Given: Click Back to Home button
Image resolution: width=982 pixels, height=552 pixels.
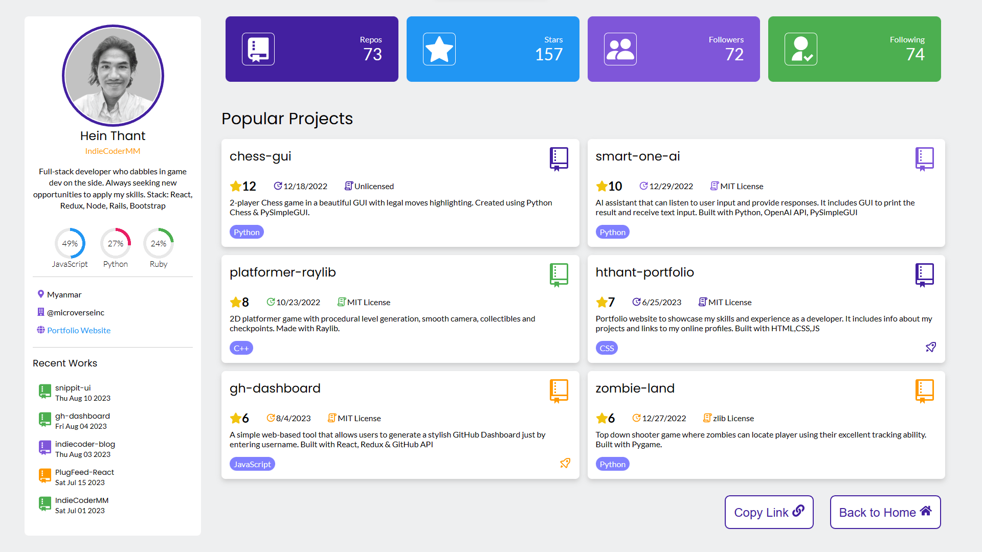Looking at the screenshot, I should (885, 512).
